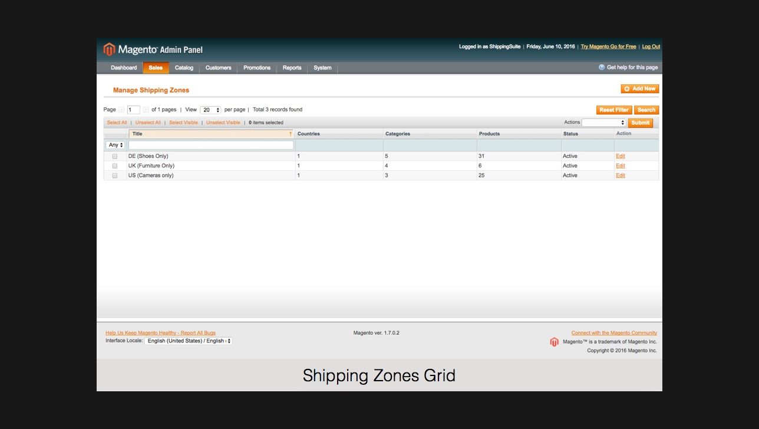Open the Catalog menu
Screen dimensions: 759x429
click(184, 68)
